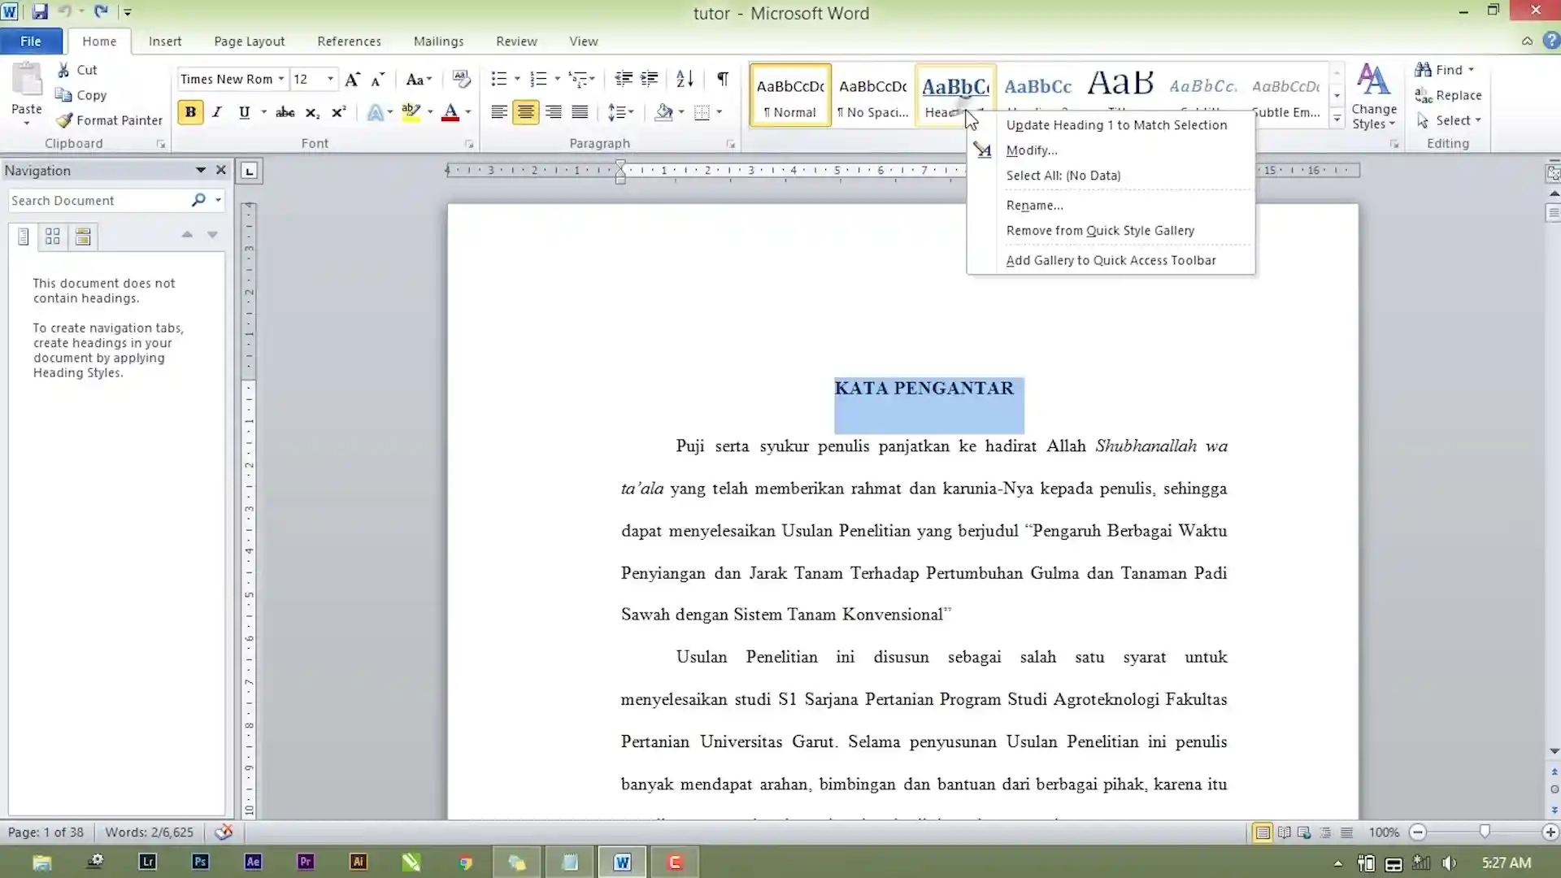Click 'Update Heading 1 to Match Selection'
This screenshot has height=878, width=1561.
1116,124
